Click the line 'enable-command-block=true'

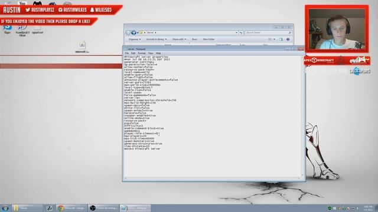(144, 128)
